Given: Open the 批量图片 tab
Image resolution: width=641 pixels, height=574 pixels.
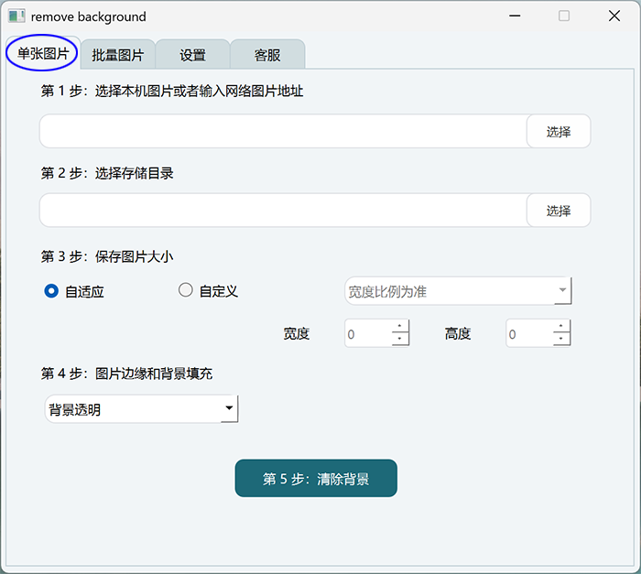Looking at the screenshot, I should pyautogui.click(x=118, y=55).
